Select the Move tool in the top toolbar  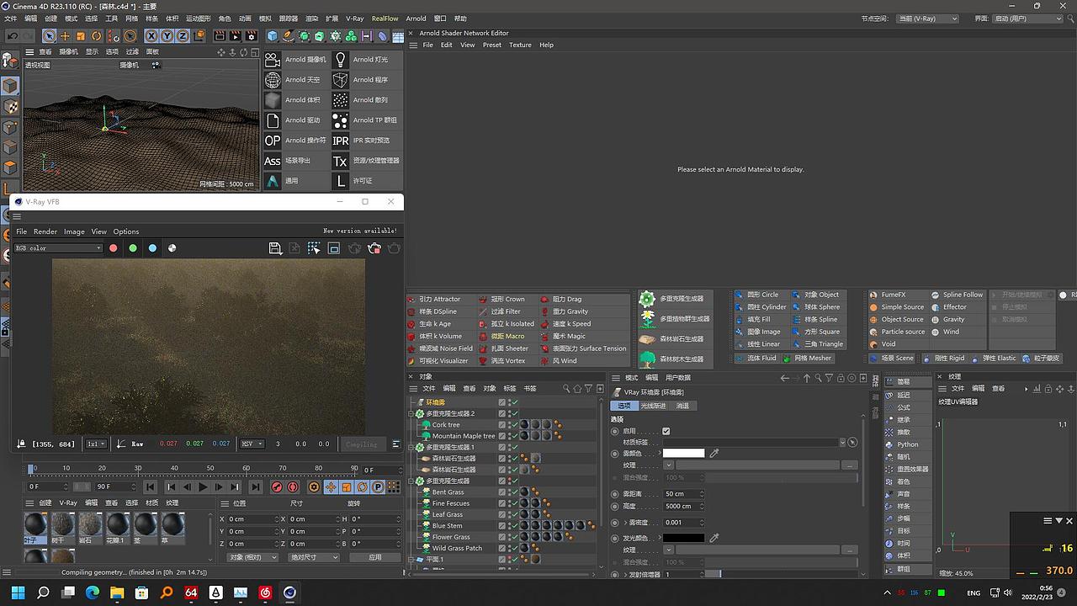tap(65, 36)
